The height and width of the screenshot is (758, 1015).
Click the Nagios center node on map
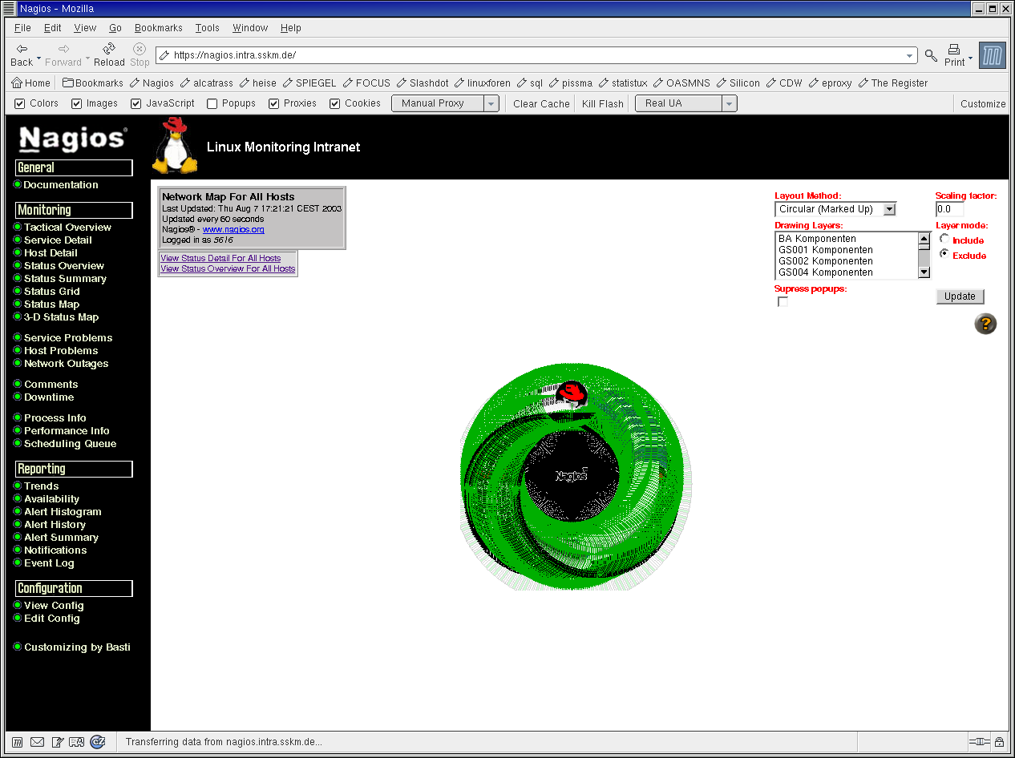pyautogui.click(x=572, y=474)
